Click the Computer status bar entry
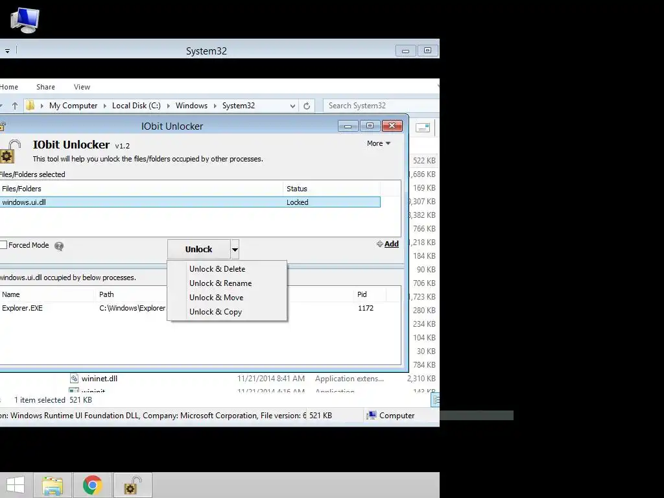This screenshot has height=498, width=664. pos(390,416)
